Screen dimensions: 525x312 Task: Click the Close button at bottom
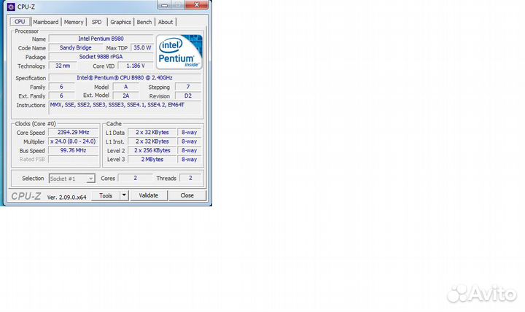tap(187, 195)
